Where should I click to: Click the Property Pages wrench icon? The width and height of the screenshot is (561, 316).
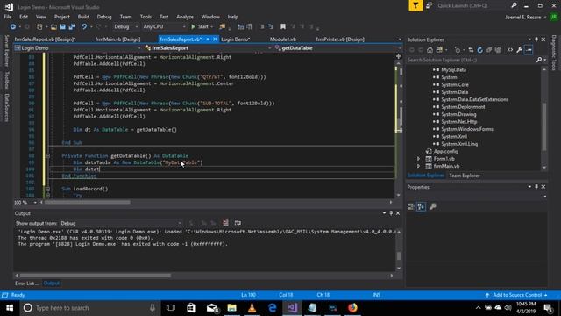(x=432, y=207)
